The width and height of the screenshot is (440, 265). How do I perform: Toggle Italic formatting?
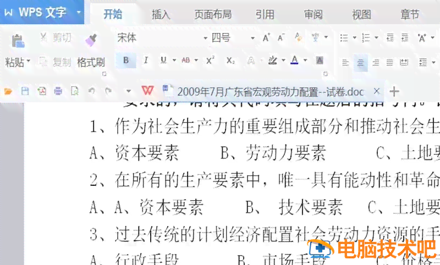(146, 60)
